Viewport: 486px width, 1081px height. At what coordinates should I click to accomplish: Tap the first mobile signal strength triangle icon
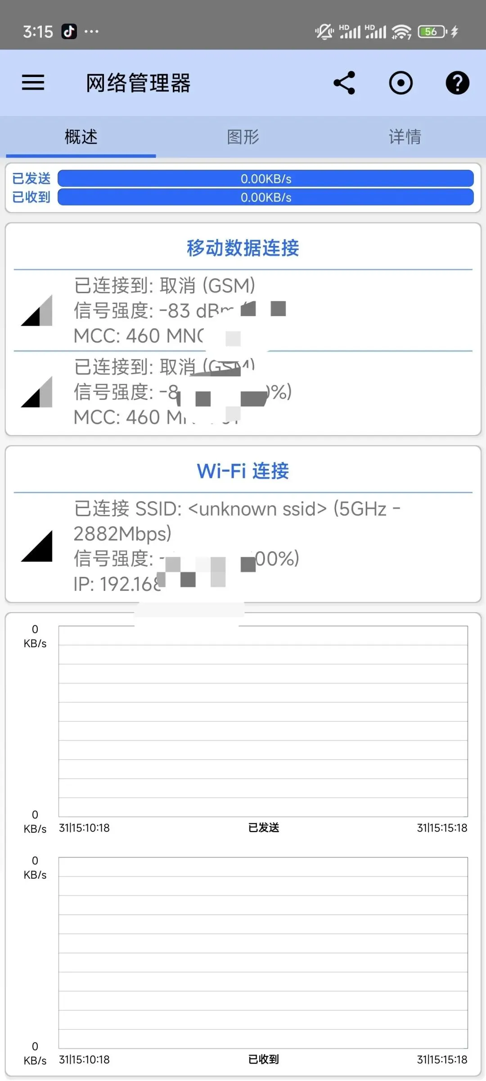pos(36,310)
